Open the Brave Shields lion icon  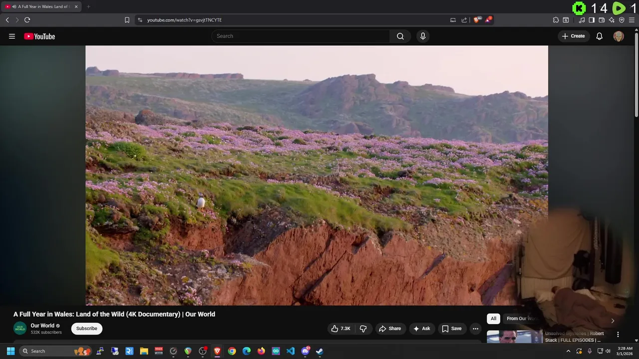click(x=477, y=20)
